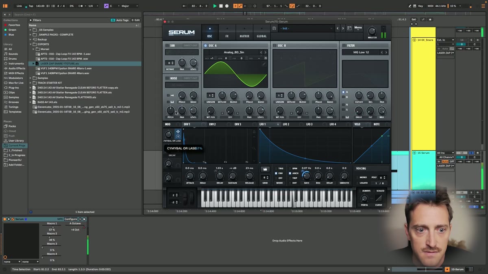Click the pencil edit icon in OSC A

click(x=264, y=64)
